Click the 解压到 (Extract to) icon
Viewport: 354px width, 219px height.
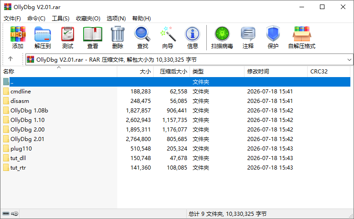click(x=43, y=34)
